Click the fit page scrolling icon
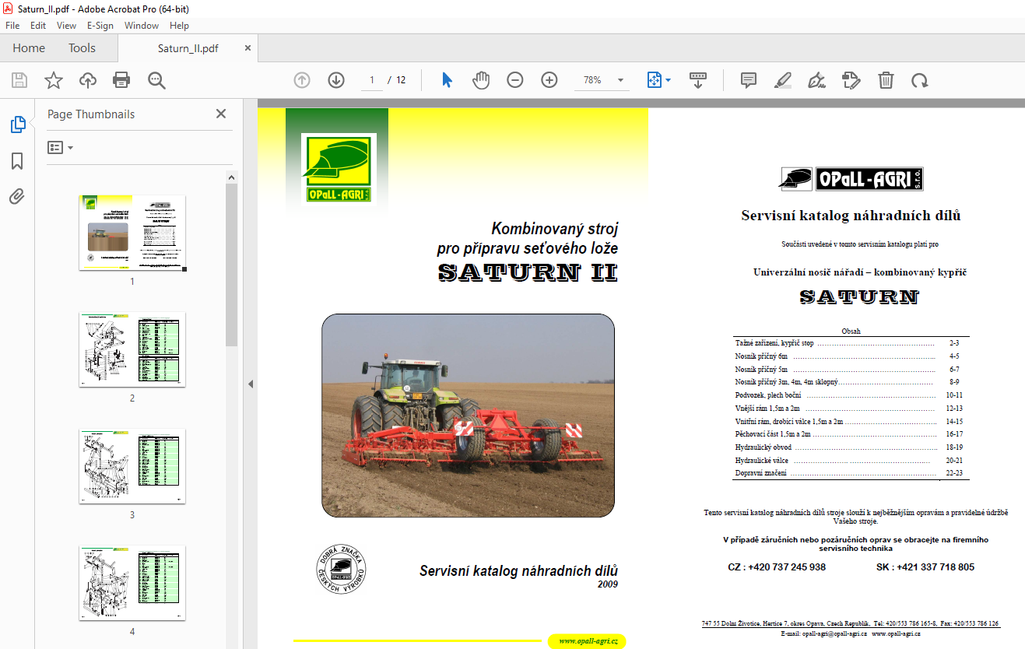The image size is (1025, 649). (654, 80)
